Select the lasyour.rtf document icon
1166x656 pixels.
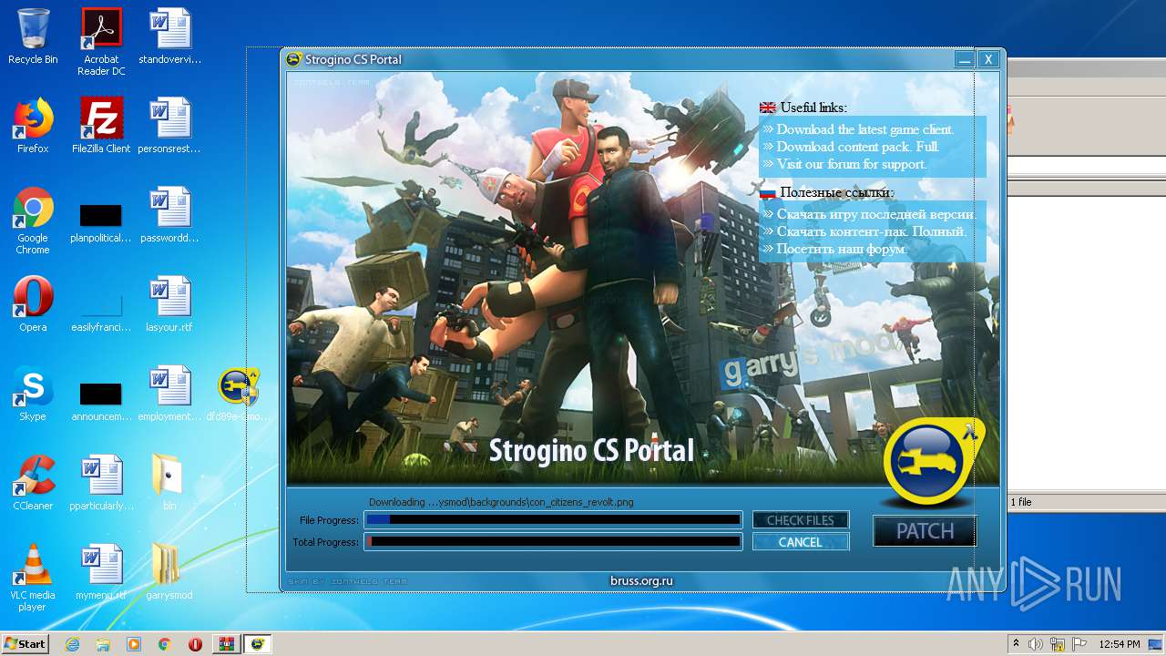click(169, 304)
